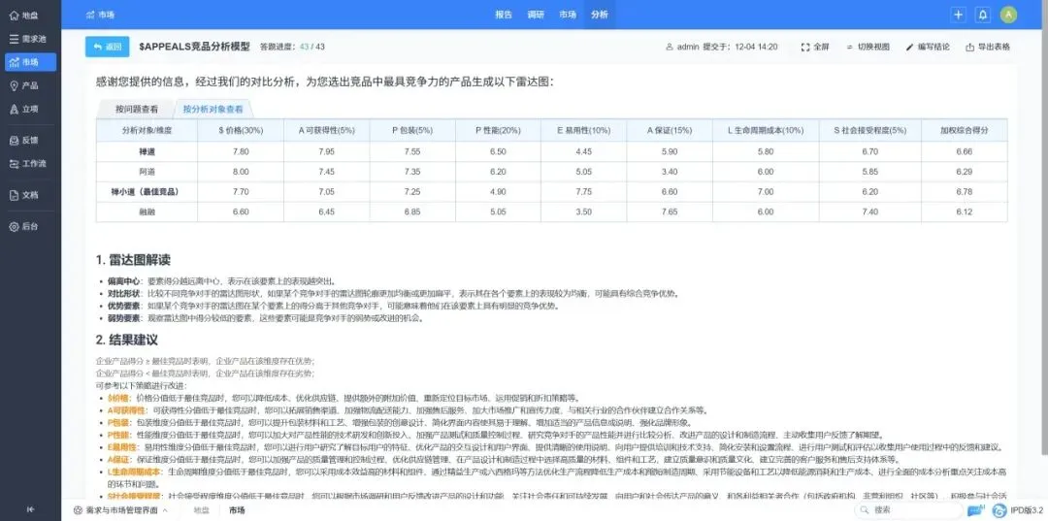Open the user avatar A menu

click(x=1008, y=15)
